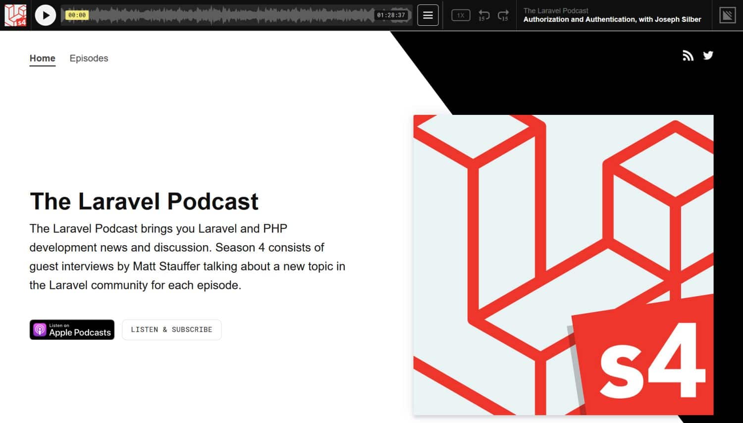743x423 pixels.
Task: Open the episode list via menu button
Action: 427,15
